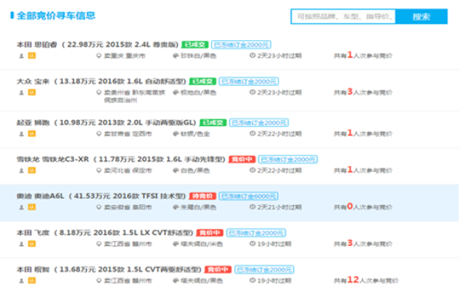
Task: Click the 已冻结订金2000元 tag on 飞度
Action: (x=256, y=233)
